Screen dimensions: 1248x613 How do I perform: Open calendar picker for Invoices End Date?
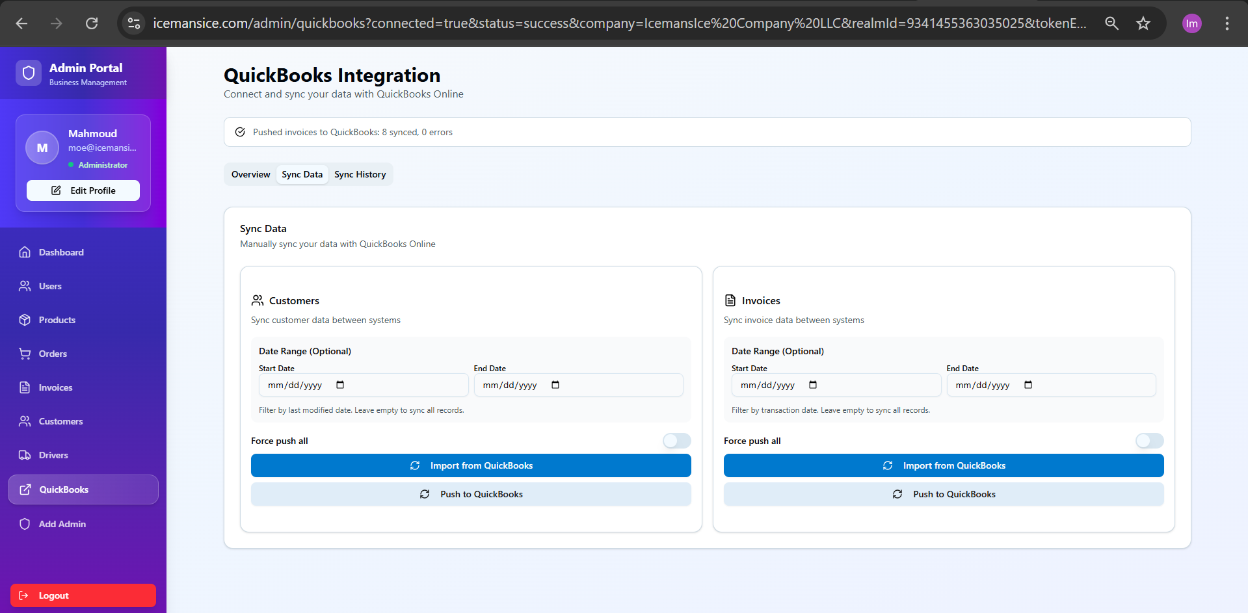[1028, 385]
